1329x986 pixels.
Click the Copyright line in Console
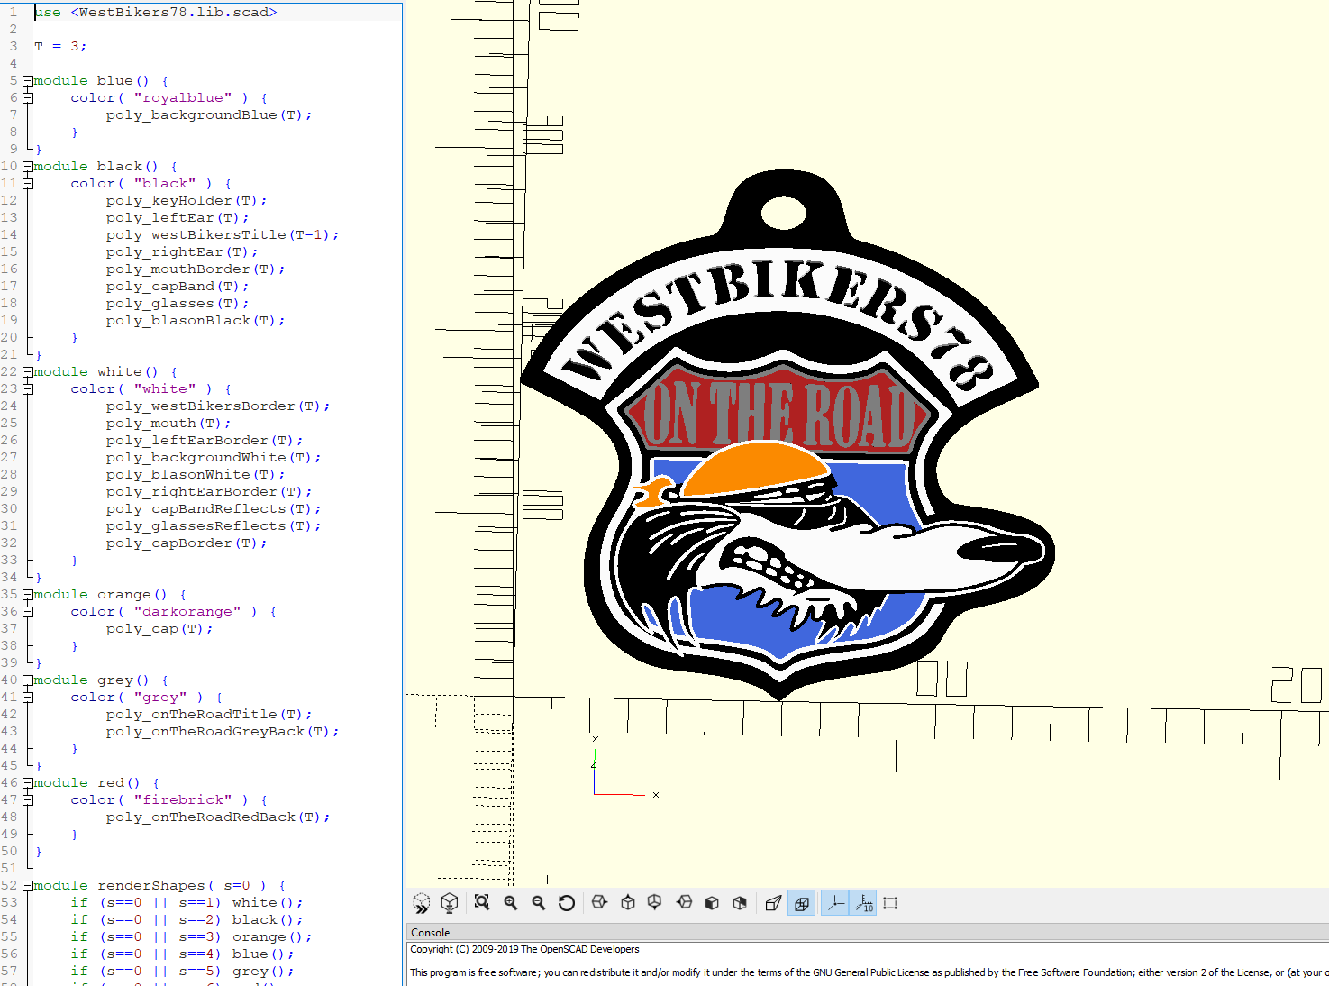524,949
